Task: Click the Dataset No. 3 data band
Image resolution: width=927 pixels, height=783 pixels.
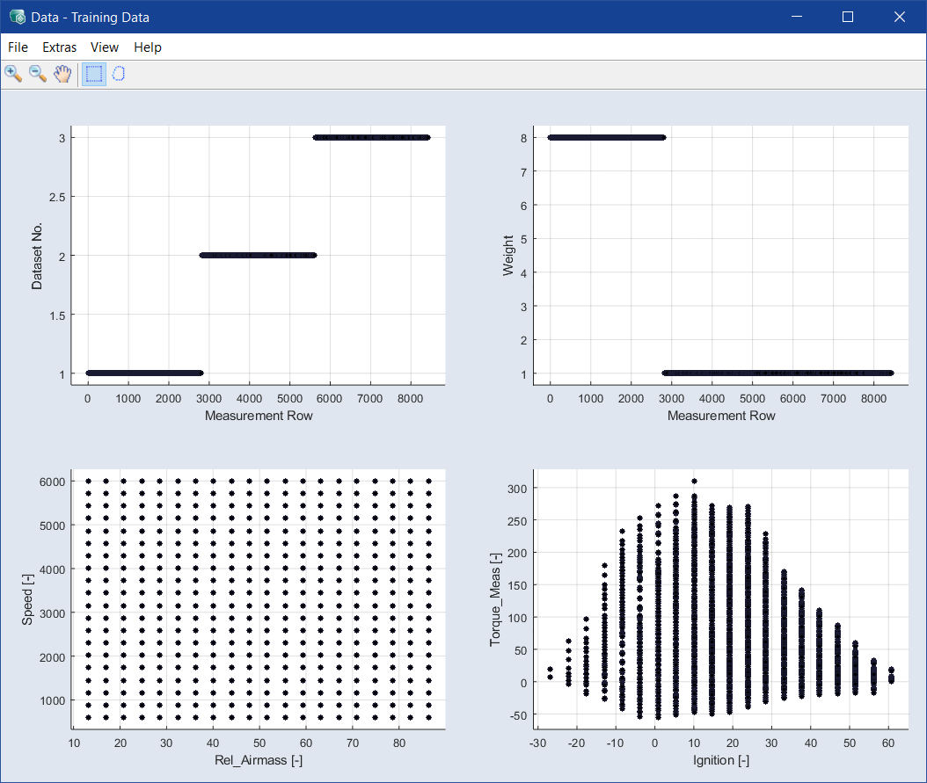Action: 371,137
